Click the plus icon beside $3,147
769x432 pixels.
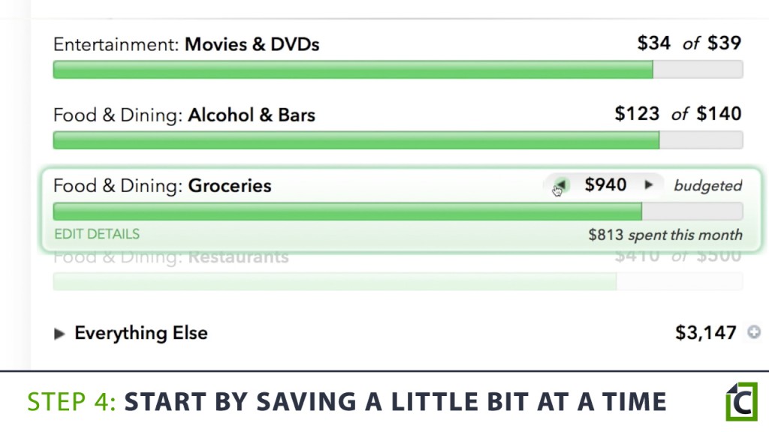pos(754,332)
